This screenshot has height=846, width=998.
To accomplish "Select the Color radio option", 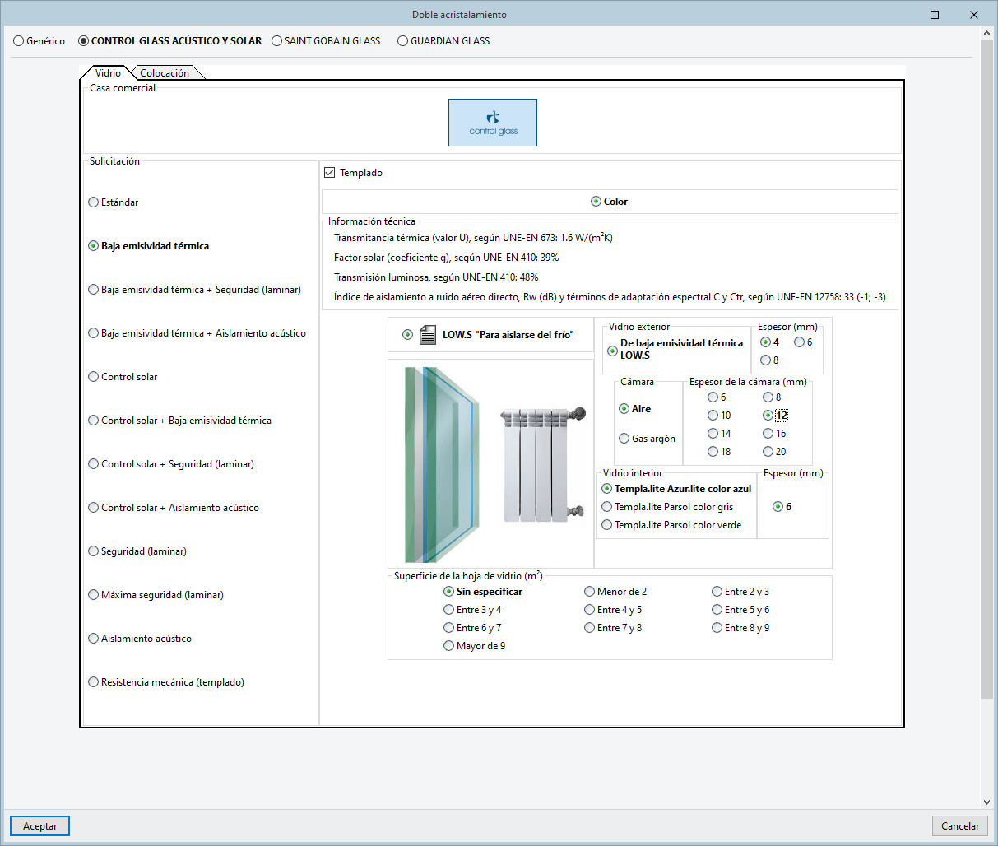I will [609, 202].
